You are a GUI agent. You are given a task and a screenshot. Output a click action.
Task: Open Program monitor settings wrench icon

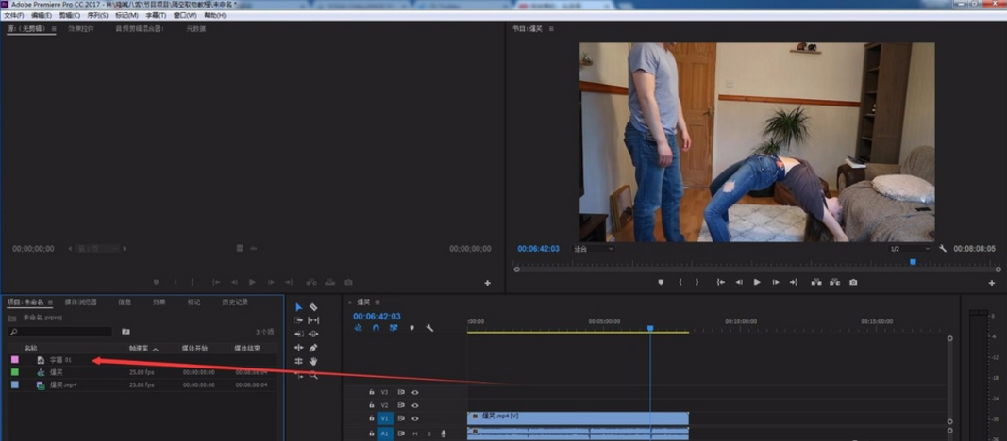click(943, 249)
